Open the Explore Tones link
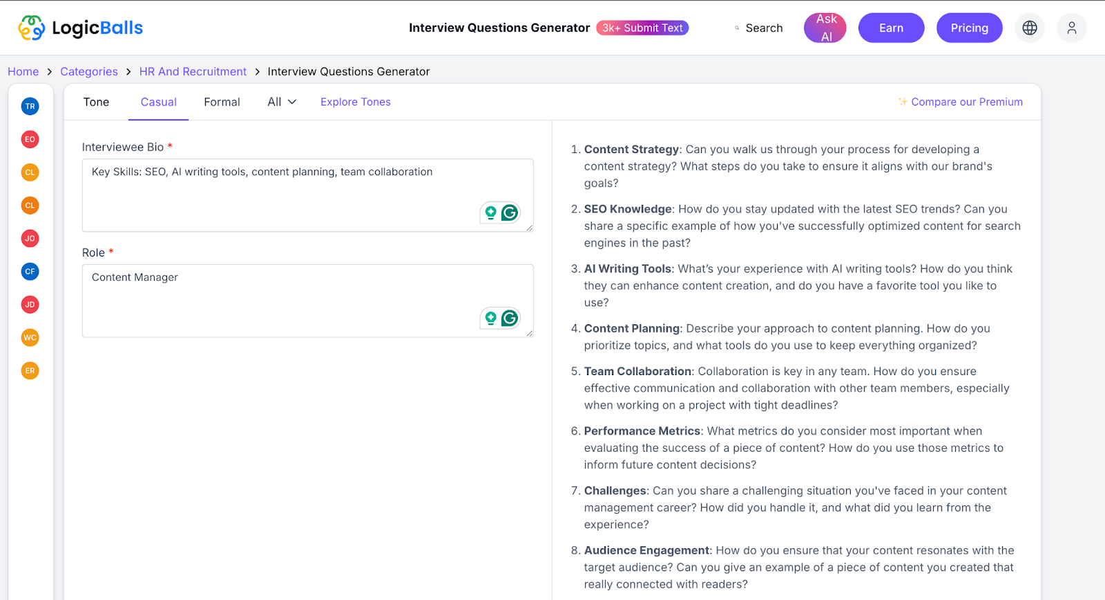This screenshot has width=1105, height=600. [x=356, y=102]
